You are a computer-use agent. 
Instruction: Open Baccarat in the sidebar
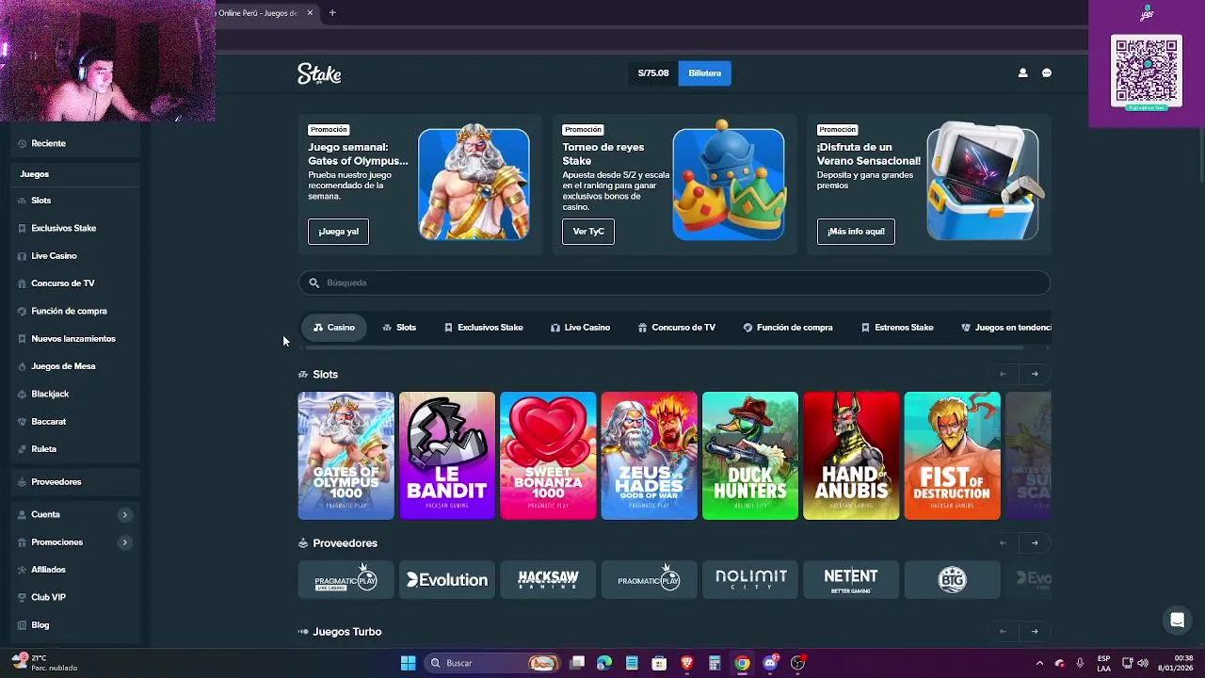pos(75,422)
